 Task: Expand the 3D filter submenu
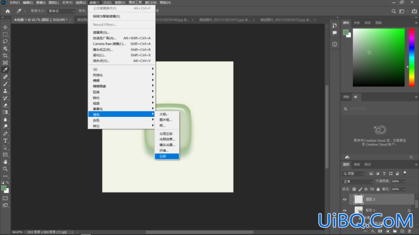(x=122, y=69)
